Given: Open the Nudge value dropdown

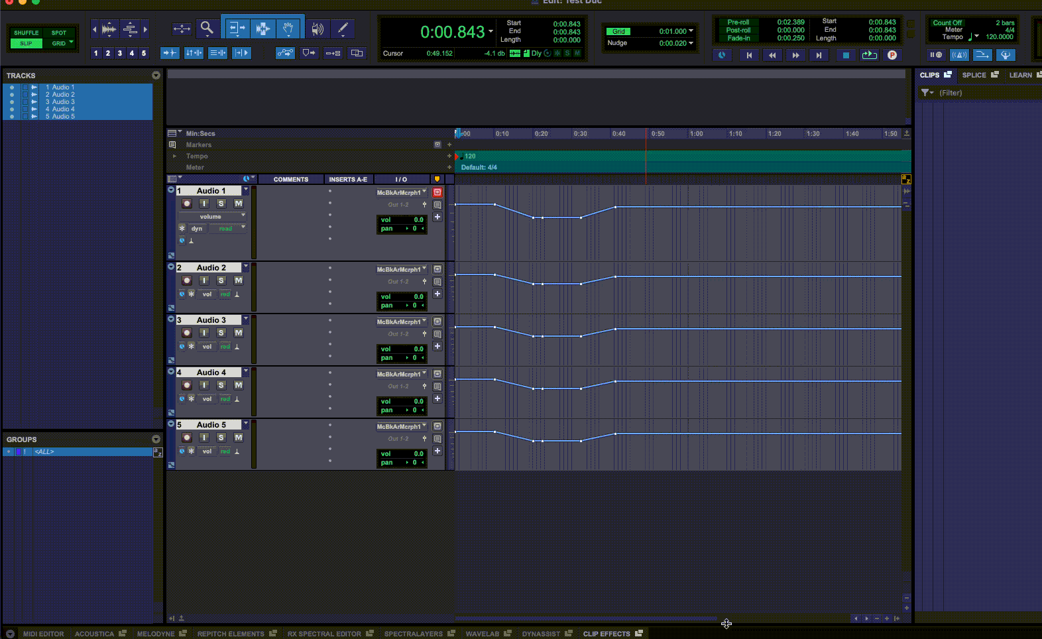Looking at the screenshot, I should [x=691, y=43].
